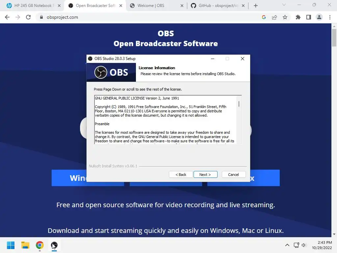Open the volume tray icon
Screen dimensions: 337x253
point(304,245)
